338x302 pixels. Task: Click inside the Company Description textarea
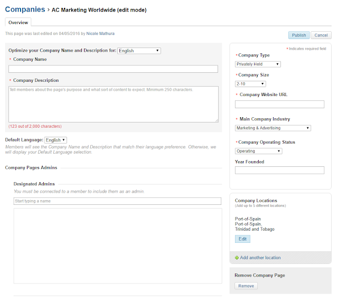[114, 105]
